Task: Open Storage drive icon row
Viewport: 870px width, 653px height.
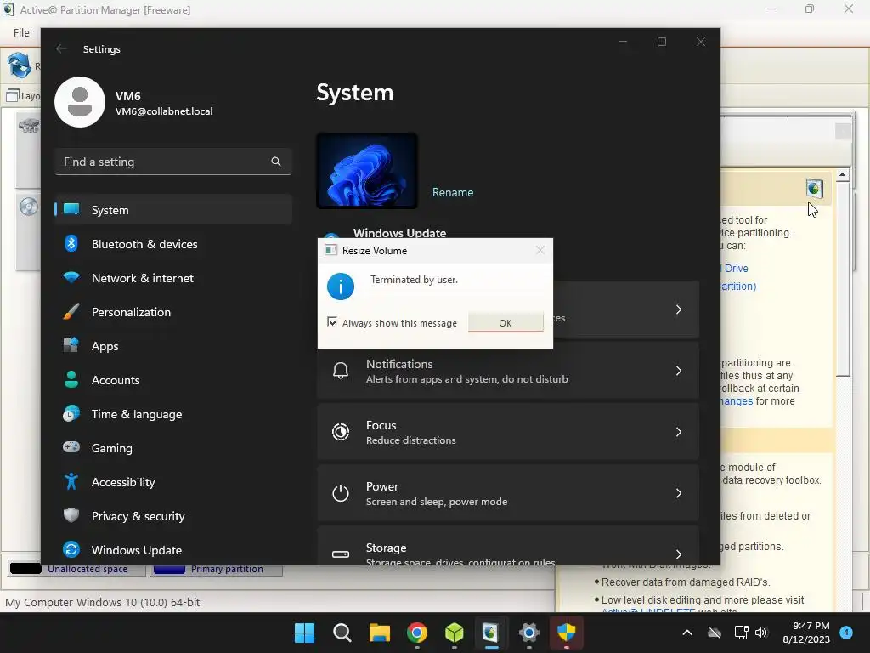Action: point(341,554)
